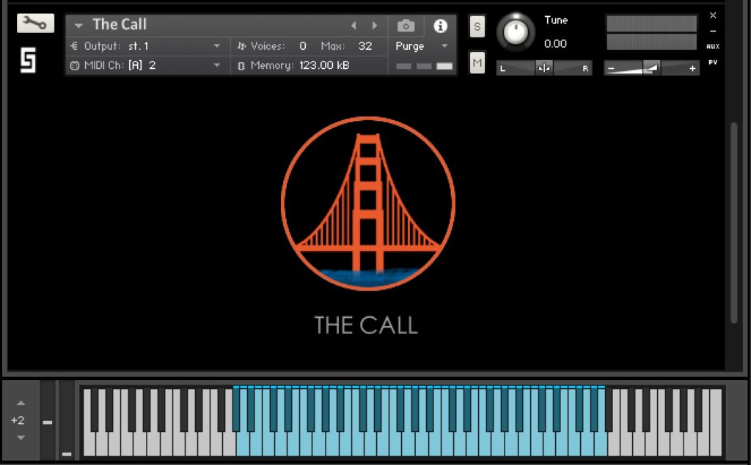Click the large THE CALL title text
Viewport: 751px width, 465px height.
[366, 325]
